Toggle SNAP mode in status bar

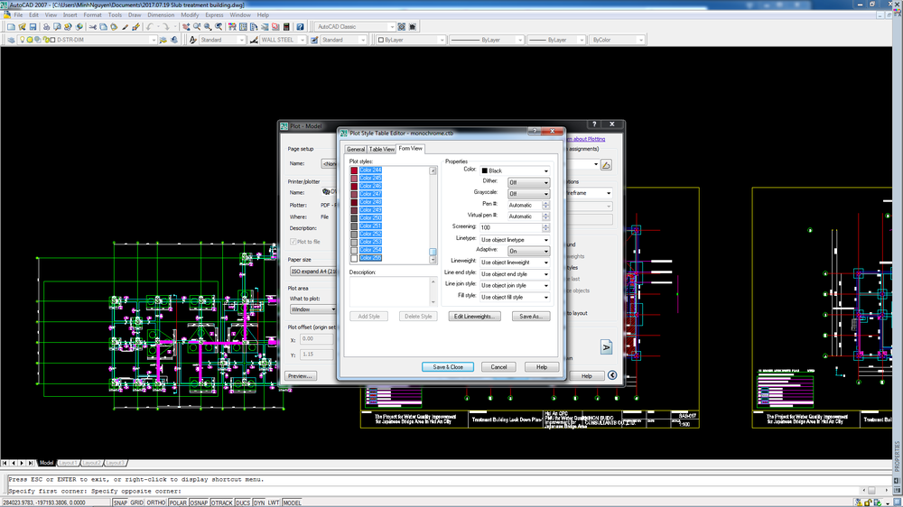point(120,502)
